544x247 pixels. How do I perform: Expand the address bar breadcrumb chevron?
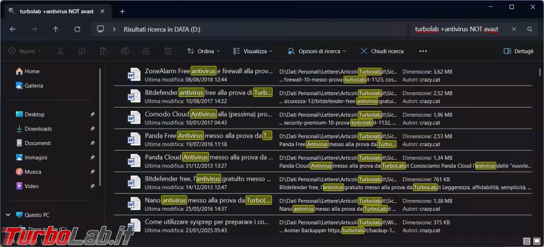coord(114,29)
